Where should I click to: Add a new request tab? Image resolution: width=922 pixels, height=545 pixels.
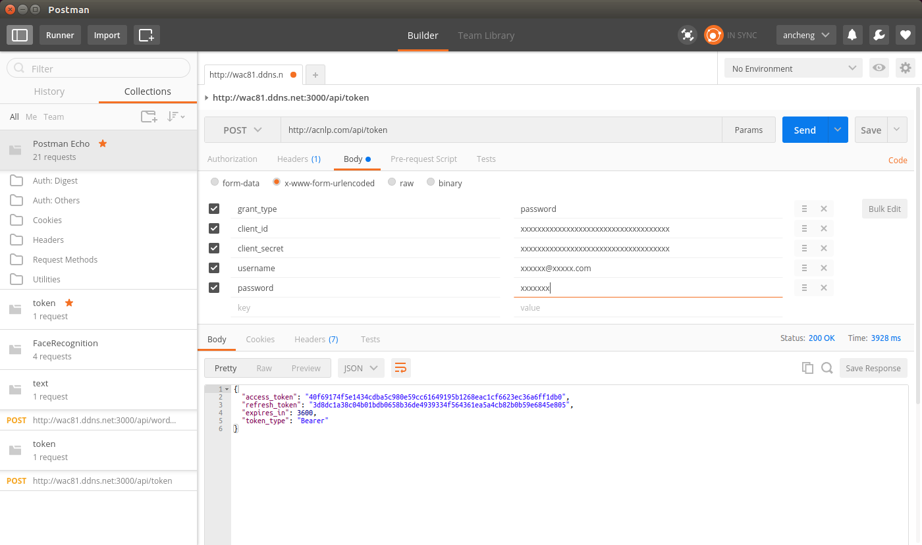[x=315, y=75]
